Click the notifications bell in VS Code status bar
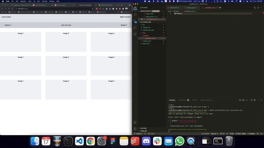The image size is (264, 148). point(261,134)
